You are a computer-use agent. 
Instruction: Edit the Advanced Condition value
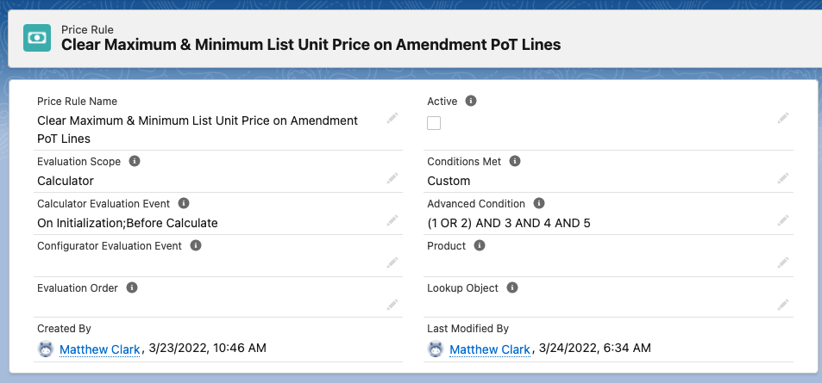point(783,220)
